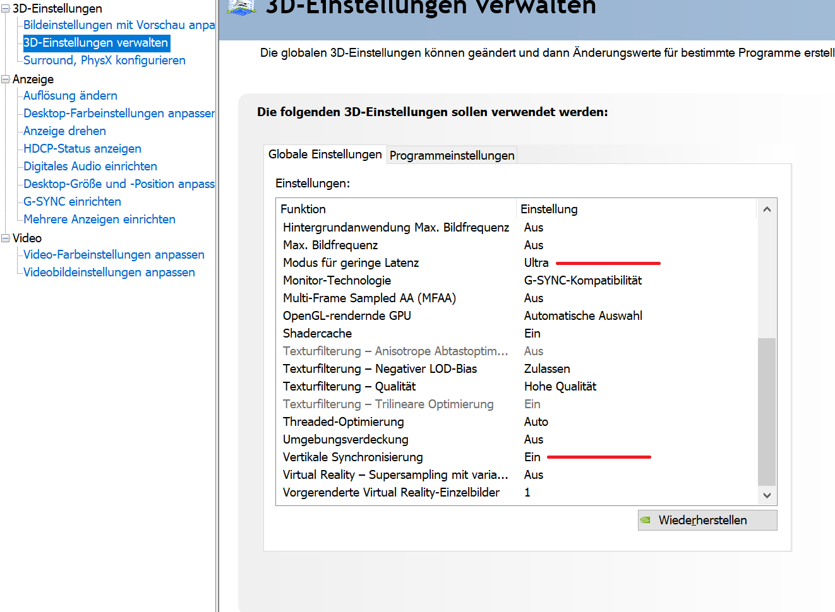Open Mehrere Anzeigen einrichten page

[x=99, y=220]
